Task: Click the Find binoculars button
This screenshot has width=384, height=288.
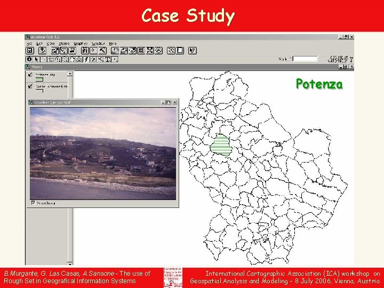Action: pos(85,51)
